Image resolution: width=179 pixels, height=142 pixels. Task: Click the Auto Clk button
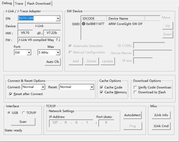(x=53, y=62)
